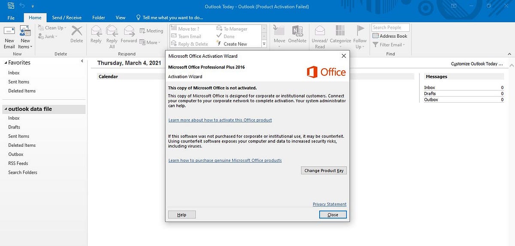This screenshot has width=515, height=246.
Task: Click the Send/Receive All Folders quick access icon
Action: pyautogui.click(x=11, y=6)
